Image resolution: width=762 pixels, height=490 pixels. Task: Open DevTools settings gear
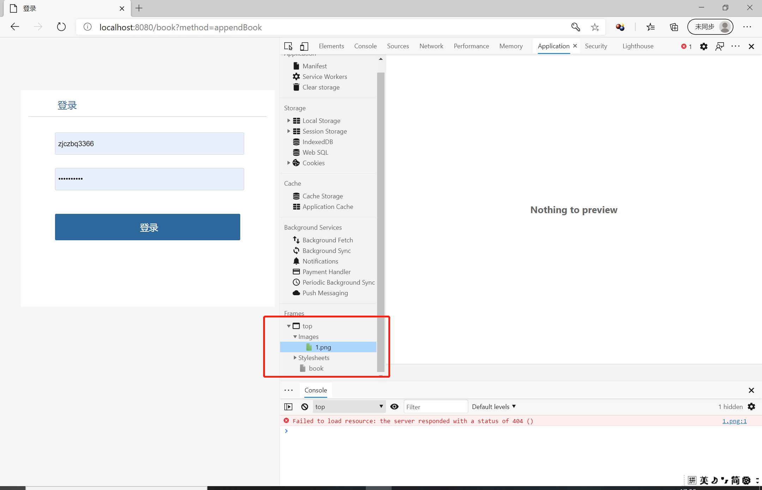click(703, 46)
